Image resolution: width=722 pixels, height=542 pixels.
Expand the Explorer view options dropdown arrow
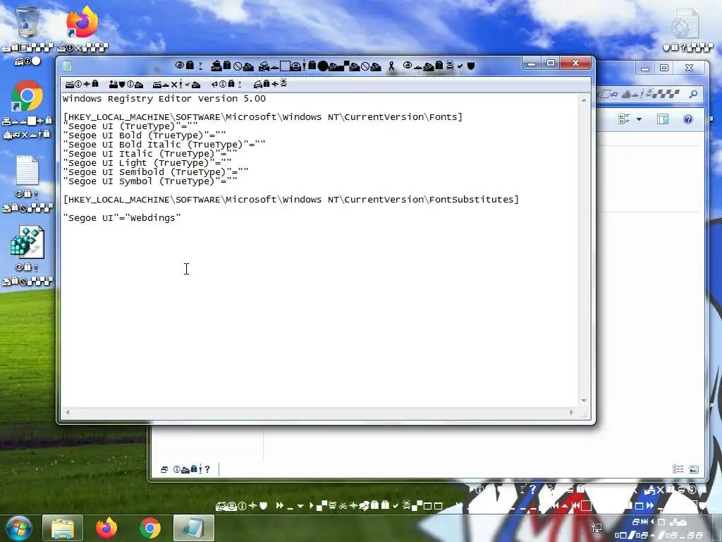click(x=639, y=119)
